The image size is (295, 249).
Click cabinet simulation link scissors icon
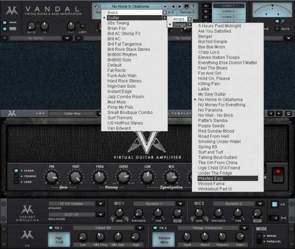tap(283, 218)
